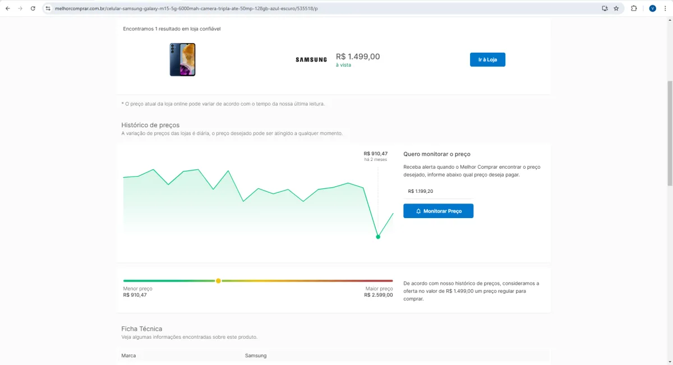
Task: Click the à vista label
Action: [x=343, y=65]
